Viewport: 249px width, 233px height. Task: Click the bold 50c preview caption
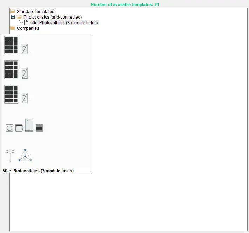(x=38, y=171)
